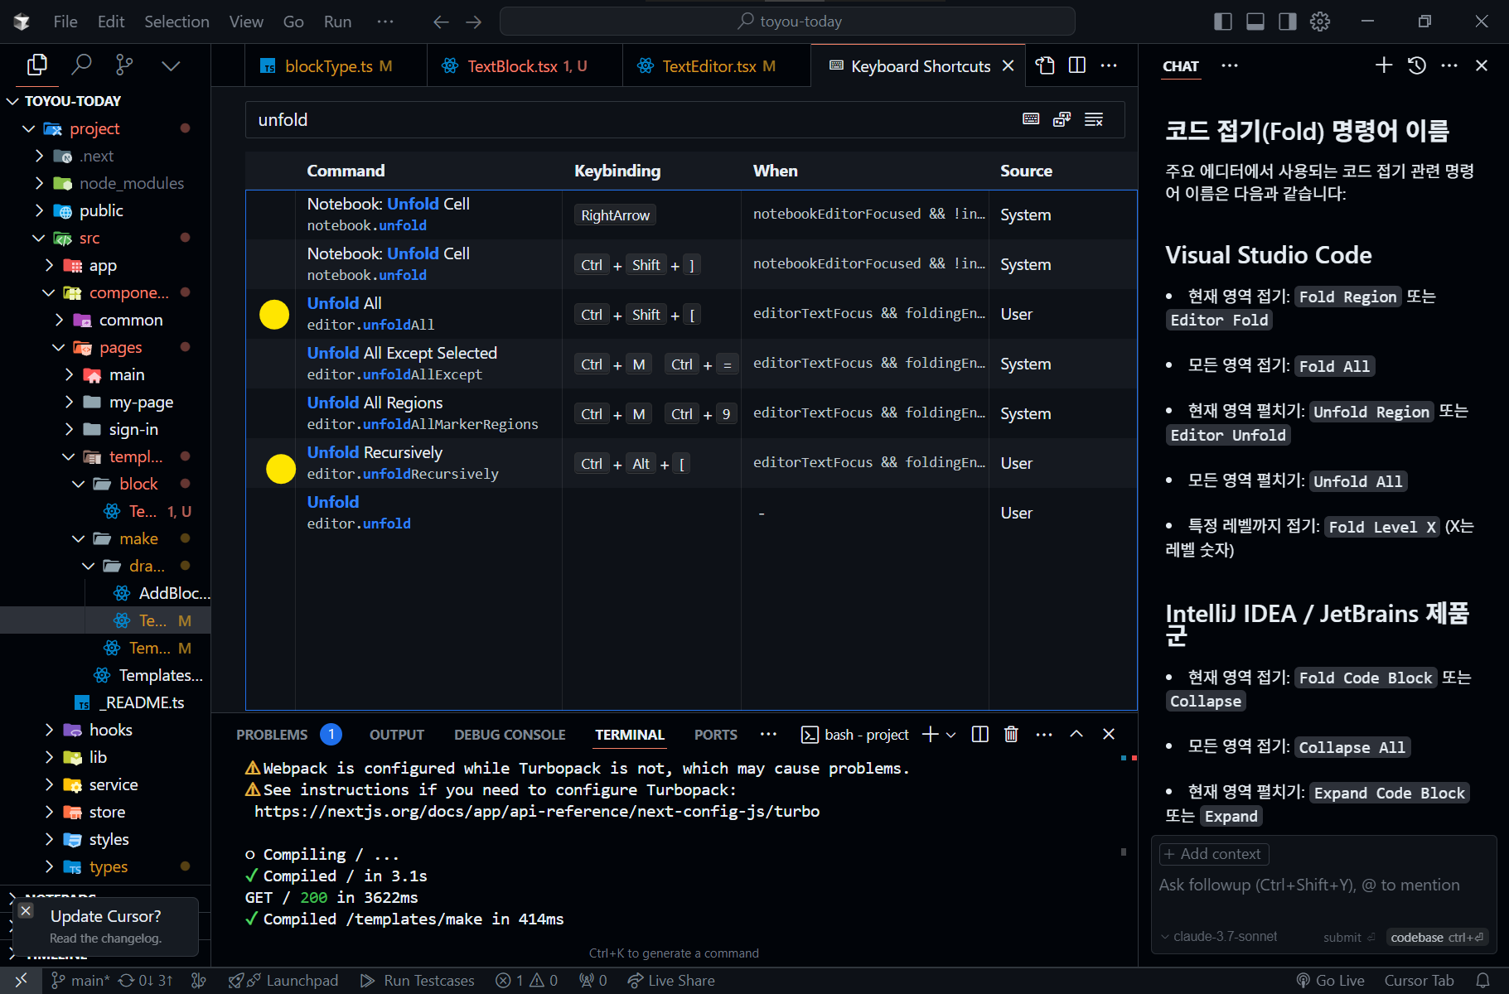Close the Chat panel
The width and height of the screenshot is (1509, 994).
[x=1482, y=65]
